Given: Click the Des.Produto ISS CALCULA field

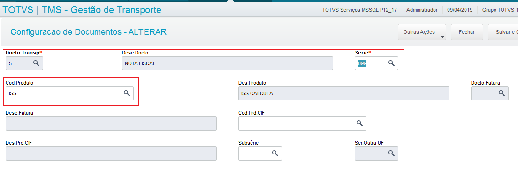Looking at the screenshot, I should click(x=343, y=93).
